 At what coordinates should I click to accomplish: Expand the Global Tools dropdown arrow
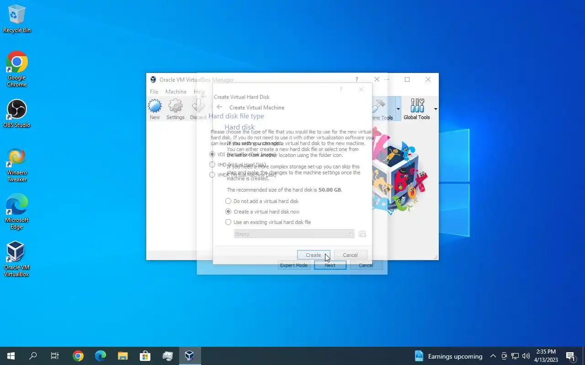(x=436, y=109)
